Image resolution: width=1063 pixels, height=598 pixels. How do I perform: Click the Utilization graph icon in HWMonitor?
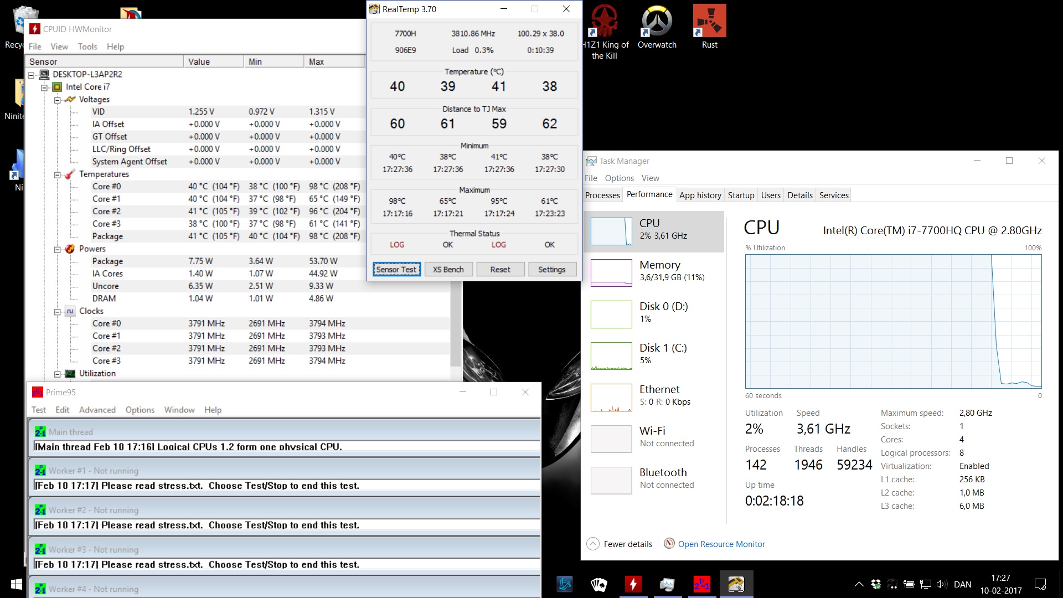(x=70, y=374)
